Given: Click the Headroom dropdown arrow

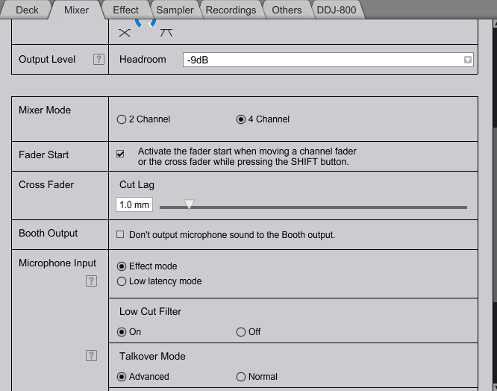Looking at the screenshot, I should click(x=467, y=60).
